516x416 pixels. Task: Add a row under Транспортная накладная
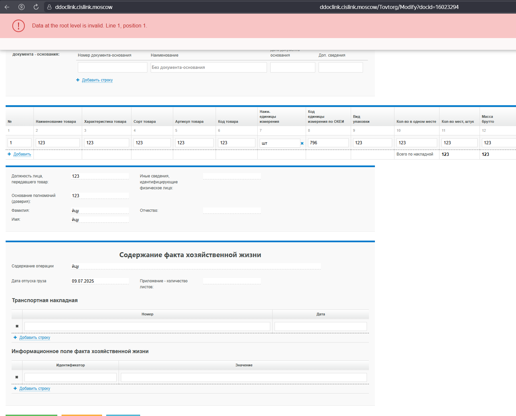(35, 338)
